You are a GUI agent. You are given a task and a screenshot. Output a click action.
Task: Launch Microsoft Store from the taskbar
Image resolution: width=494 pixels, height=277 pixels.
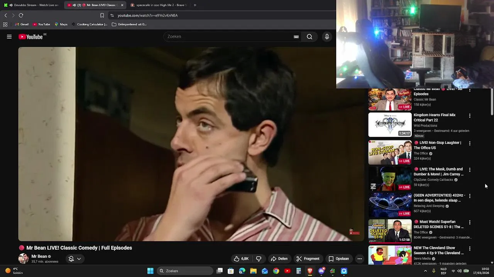(231, 271)
